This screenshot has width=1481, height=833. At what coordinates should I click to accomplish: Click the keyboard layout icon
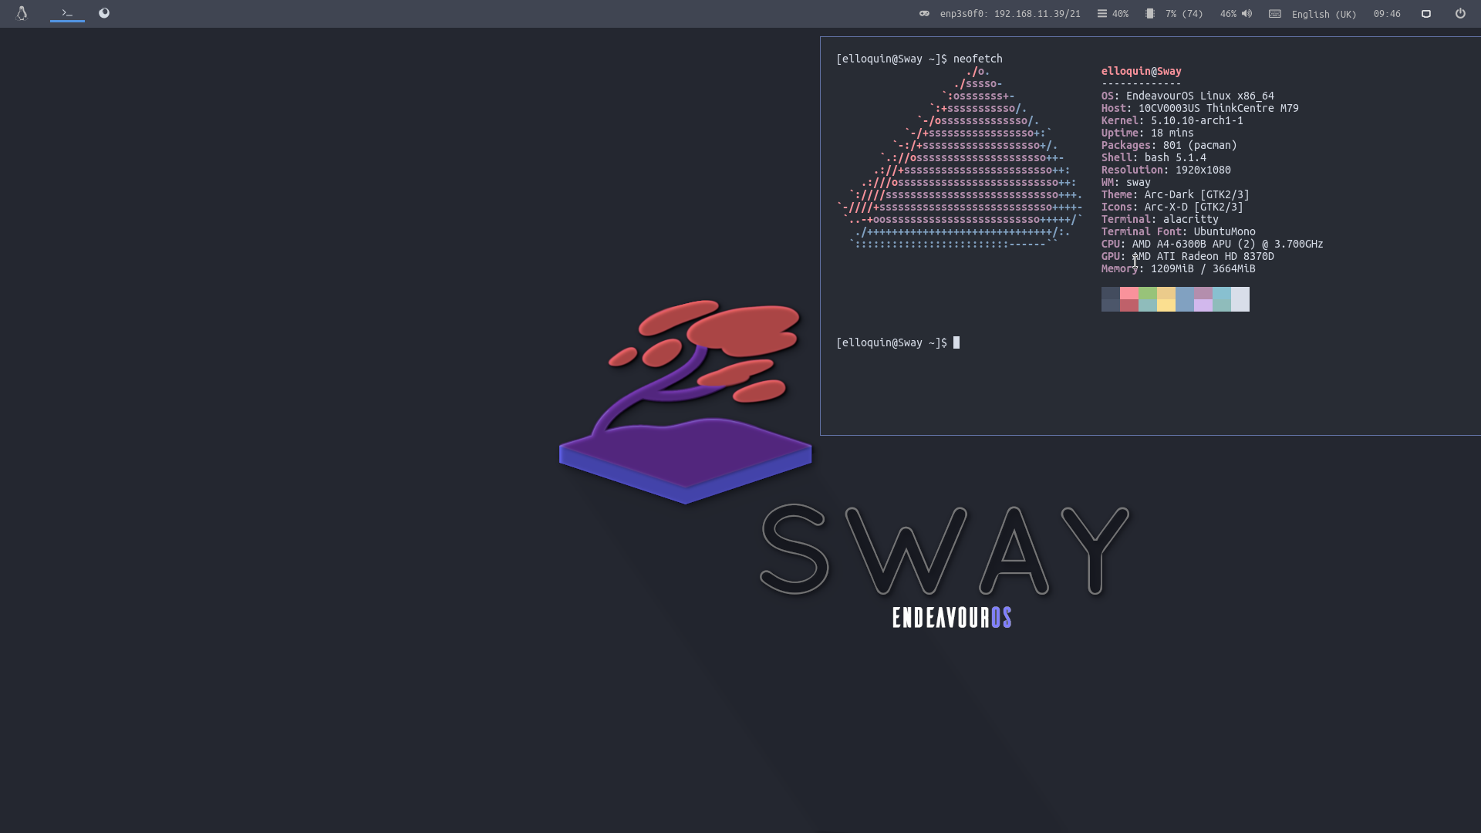pos(1275,14)
